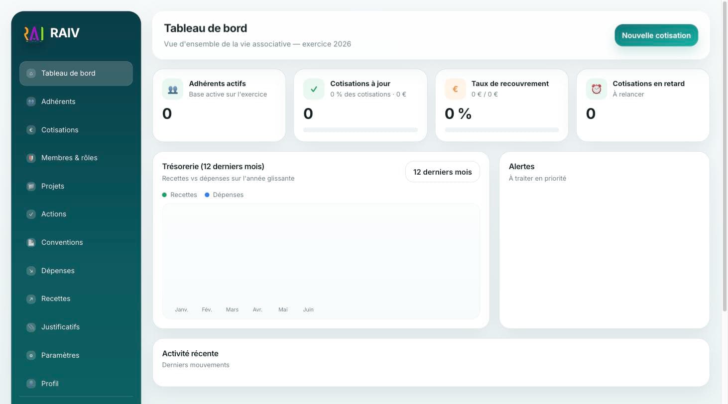
Task: Click the euro icon beside Cotisations
Action: pos(31,130)
